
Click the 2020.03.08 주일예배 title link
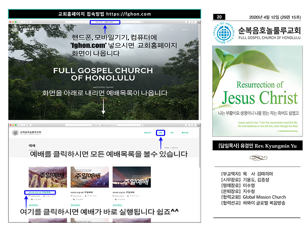point(82,192)
